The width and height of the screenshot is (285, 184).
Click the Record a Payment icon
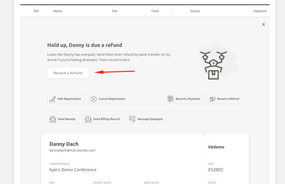(x=171, y=99)
